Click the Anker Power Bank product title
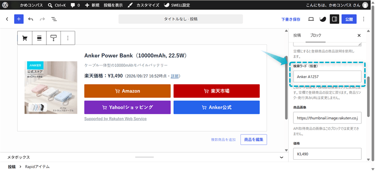 pos(135,56)
